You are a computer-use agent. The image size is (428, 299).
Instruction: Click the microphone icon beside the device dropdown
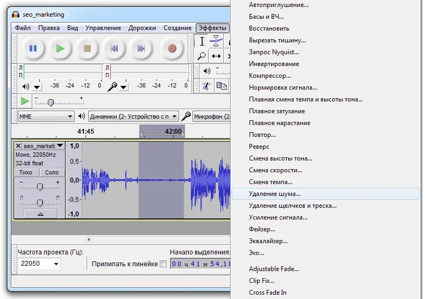tap(186, 116)
